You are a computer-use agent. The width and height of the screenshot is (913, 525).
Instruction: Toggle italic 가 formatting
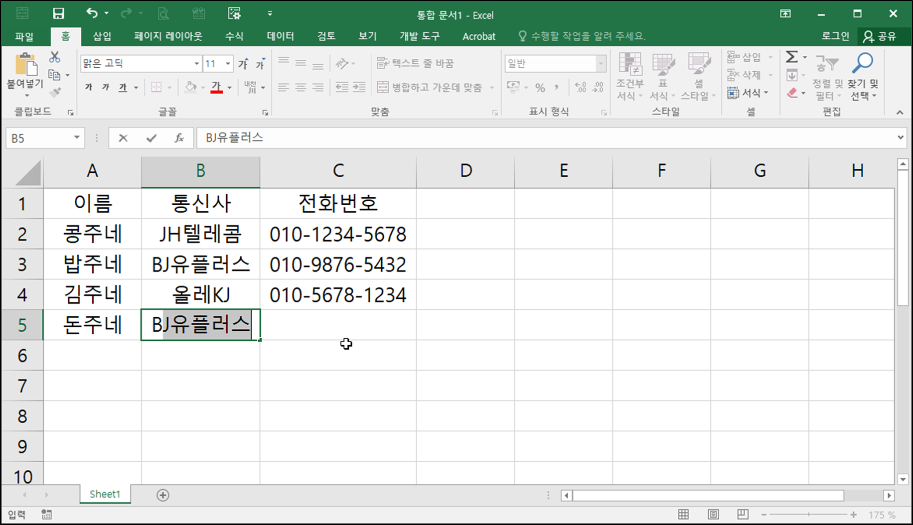tap(105, 87)
